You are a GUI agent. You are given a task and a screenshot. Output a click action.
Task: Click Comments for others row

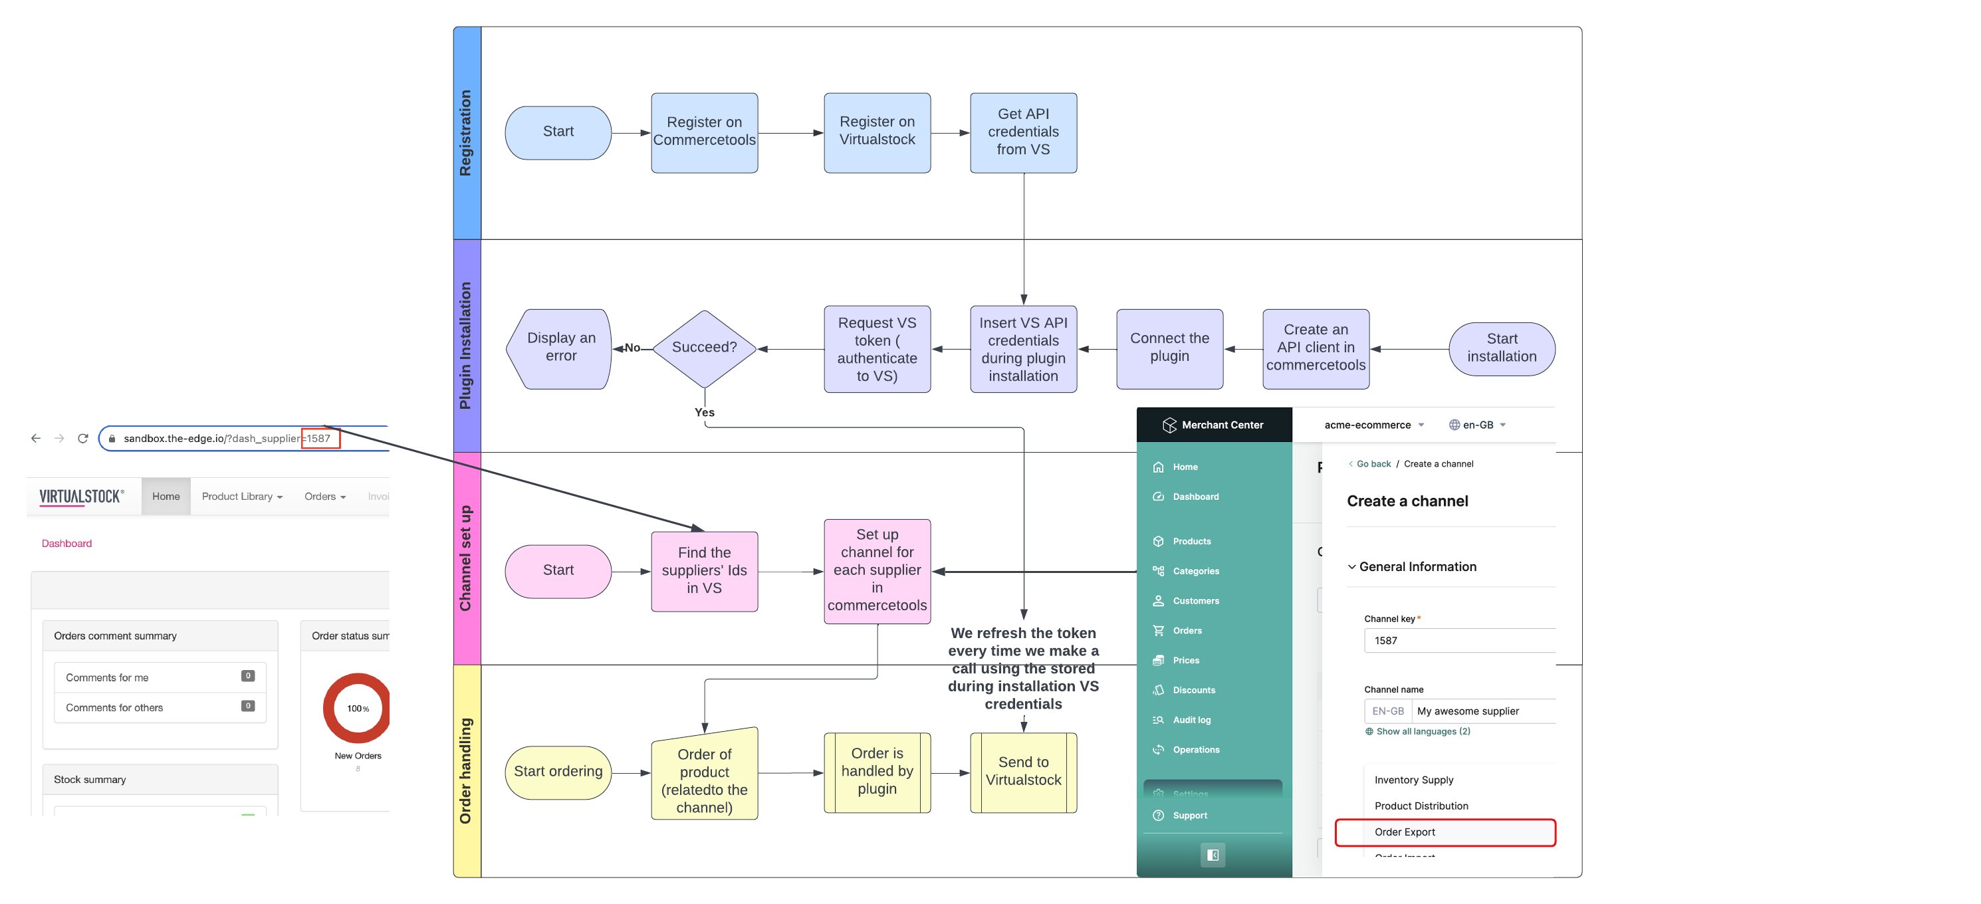160,707
